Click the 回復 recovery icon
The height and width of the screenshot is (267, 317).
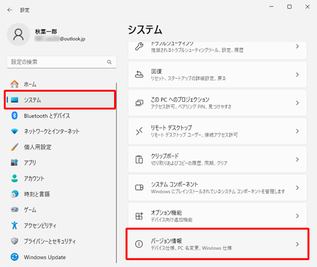click(139, 75)
